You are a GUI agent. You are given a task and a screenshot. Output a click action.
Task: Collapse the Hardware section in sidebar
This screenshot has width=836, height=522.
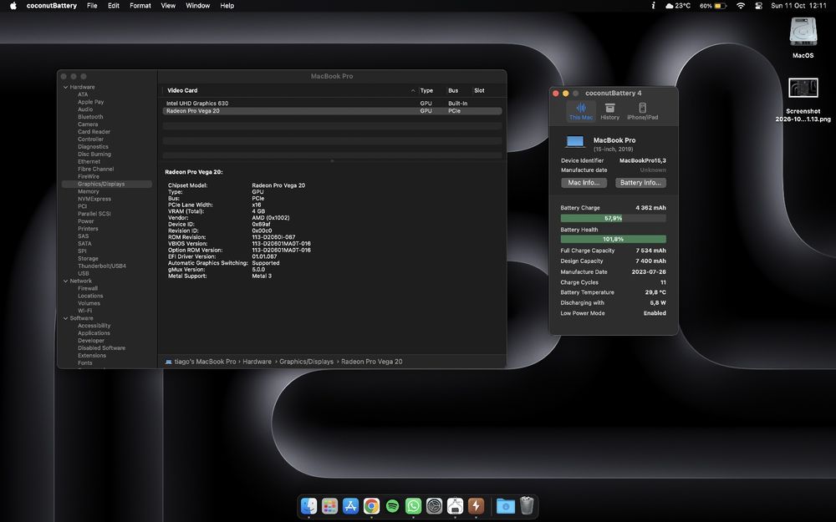click(x=65, y=87)
